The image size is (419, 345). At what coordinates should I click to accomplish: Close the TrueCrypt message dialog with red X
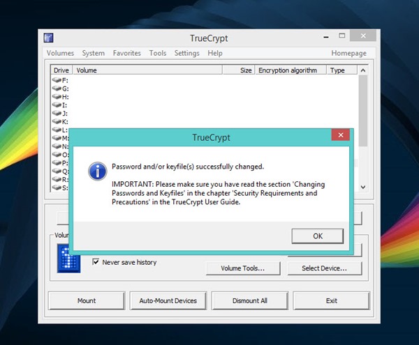341,135
